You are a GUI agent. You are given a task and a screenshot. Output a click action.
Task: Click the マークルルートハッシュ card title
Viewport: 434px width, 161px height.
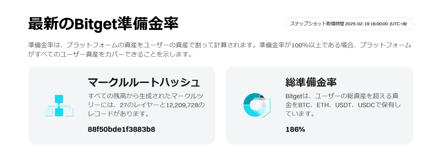[144, 82]
